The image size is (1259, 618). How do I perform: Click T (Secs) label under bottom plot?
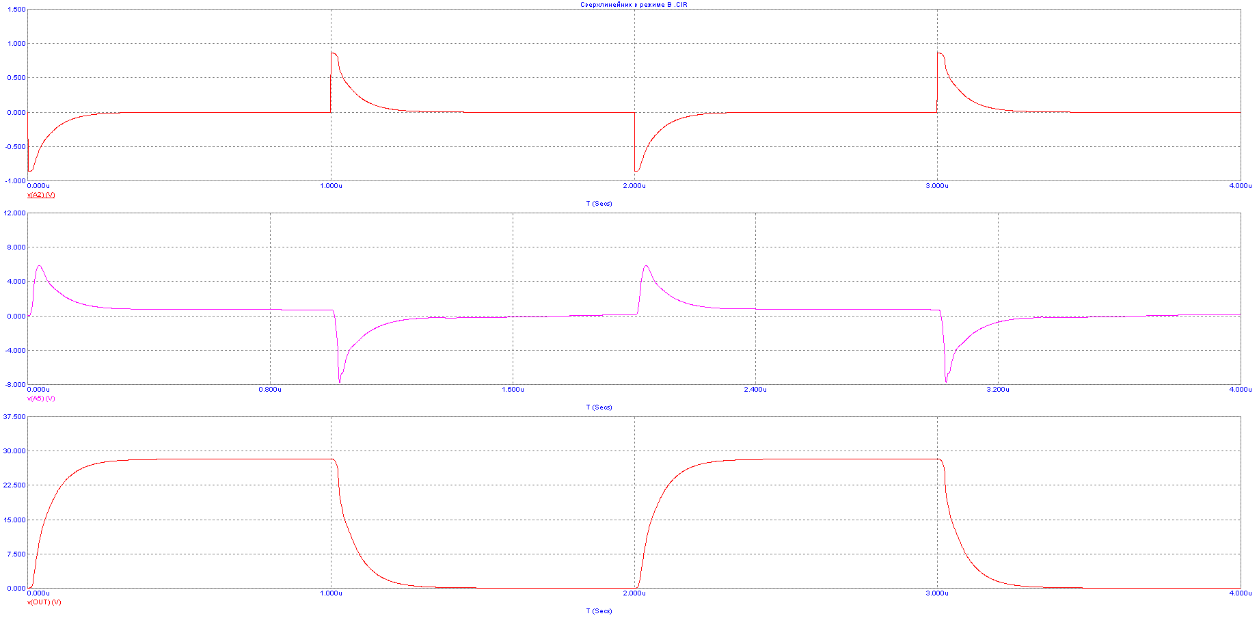point(599,611)
